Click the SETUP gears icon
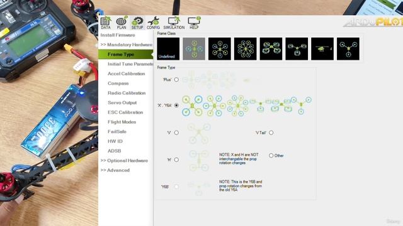 (x=137, y=23)
